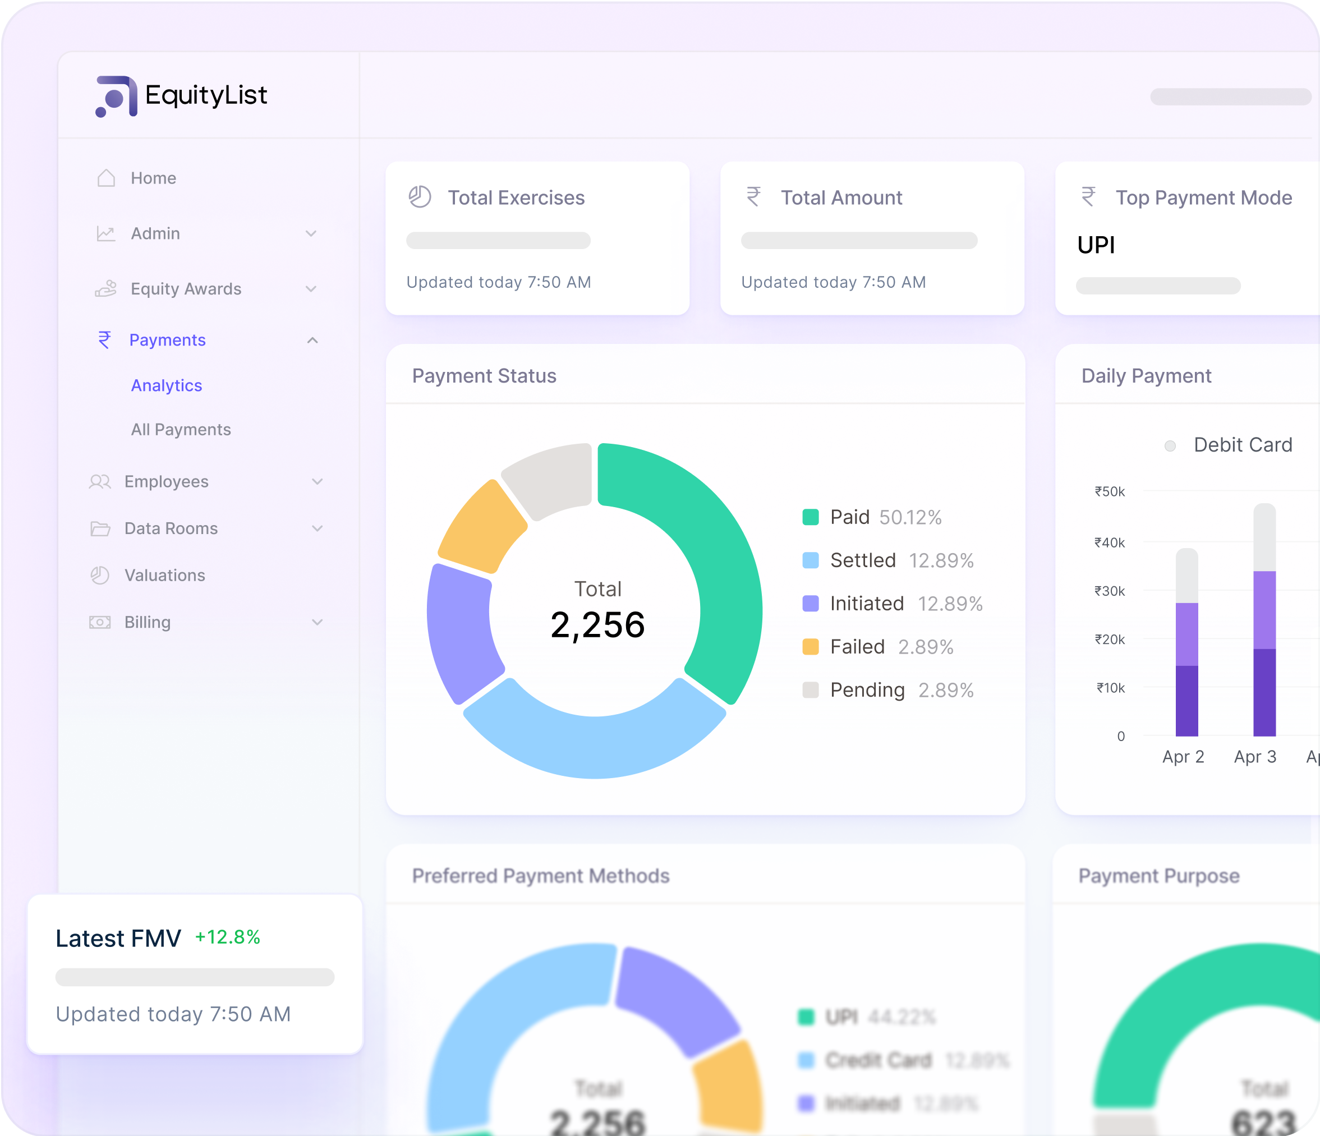This screenshot has width=1320, height=1136.
Task: Click the Pending 2.89% legend label
Action: click(x=902, y=690)
